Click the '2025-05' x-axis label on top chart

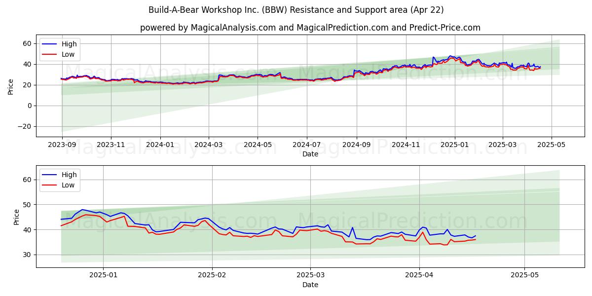click(x=551, y=146)
